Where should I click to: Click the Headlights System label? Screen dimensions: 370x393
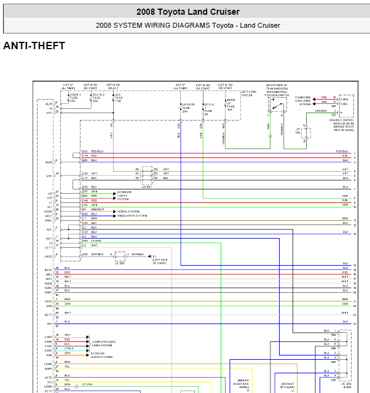tap(132, 216)
